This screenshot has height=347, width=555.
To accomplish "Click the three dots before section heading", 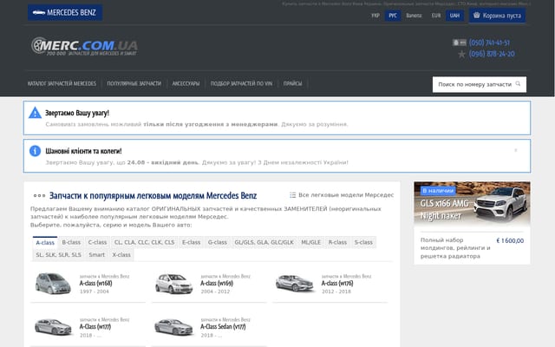I will [39, 195].
